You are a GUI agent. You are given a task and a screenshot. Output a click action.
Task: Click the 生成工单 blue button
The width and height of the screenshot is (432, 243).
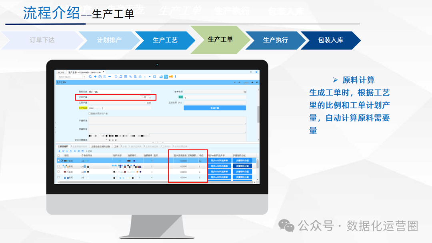215,108
